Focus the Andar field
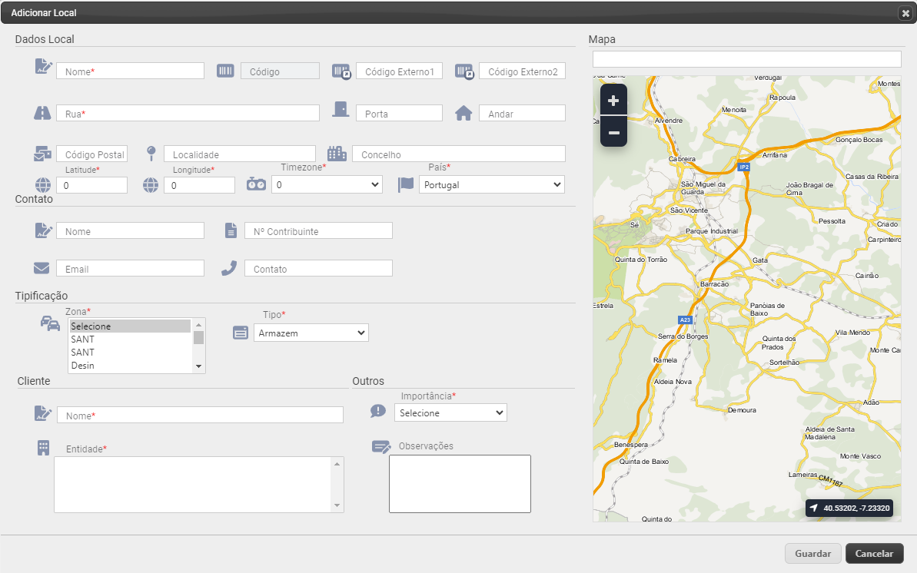Viewport: 917px width, 573px height. 522,113
